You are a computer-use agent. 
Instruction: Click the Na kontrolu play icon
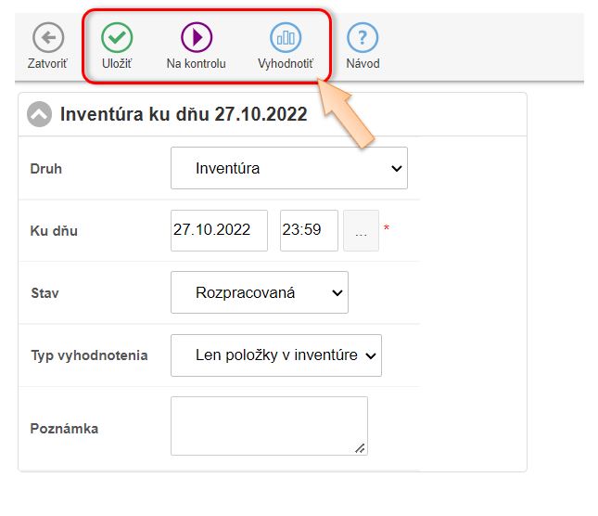(x=197, y=38)
